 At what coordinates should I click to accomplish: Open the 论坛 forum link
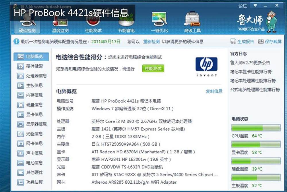243,6
